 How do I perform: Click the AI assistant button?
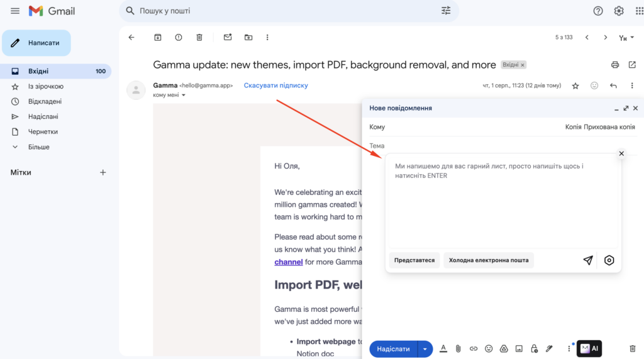589,348
